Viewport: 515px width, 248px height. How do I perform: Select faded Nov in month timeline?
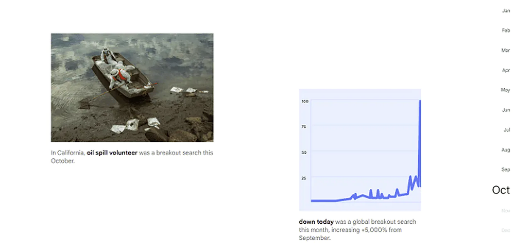tap(506, 210)
